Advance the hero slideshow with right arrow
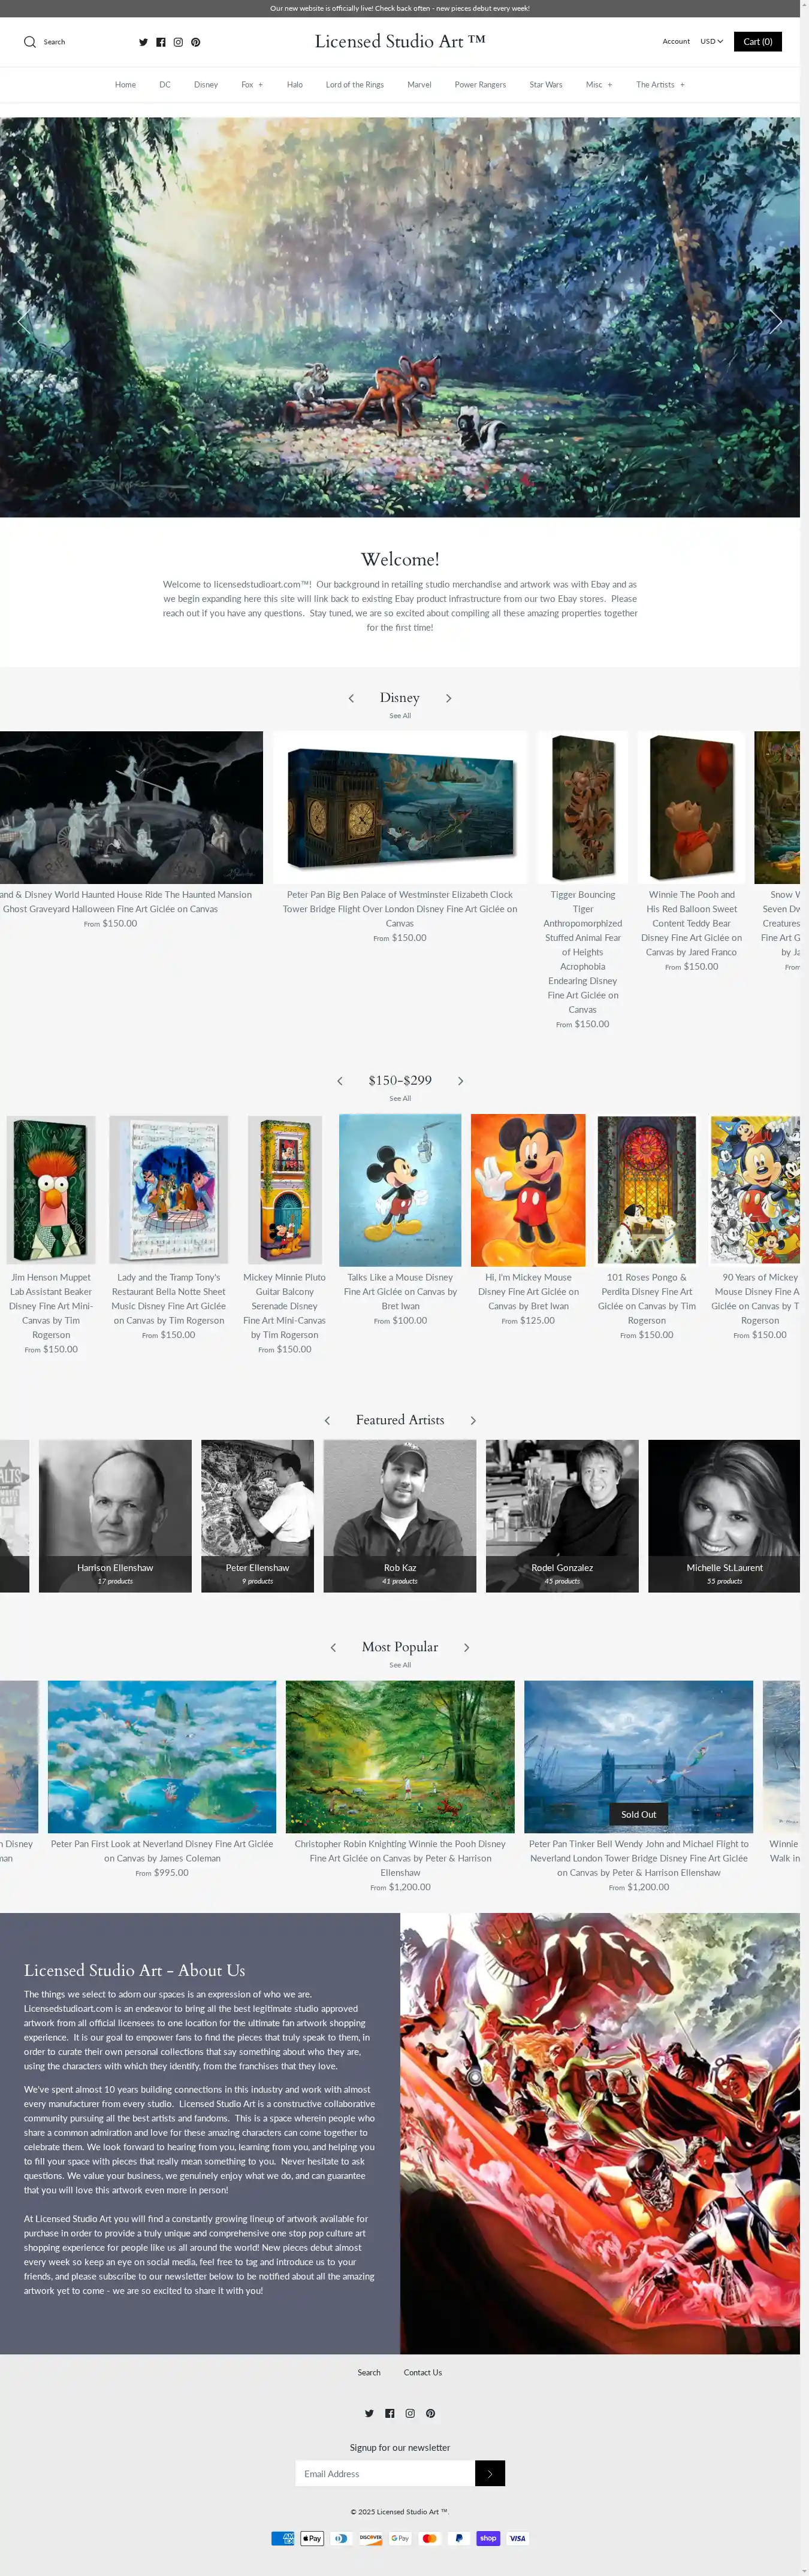This screenshot has width=809, height=2576. point(775,320)
